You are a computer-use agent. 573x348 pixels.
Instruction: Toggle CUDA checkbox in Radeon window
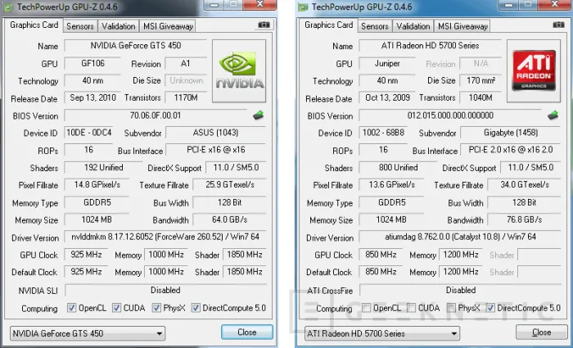411,308
